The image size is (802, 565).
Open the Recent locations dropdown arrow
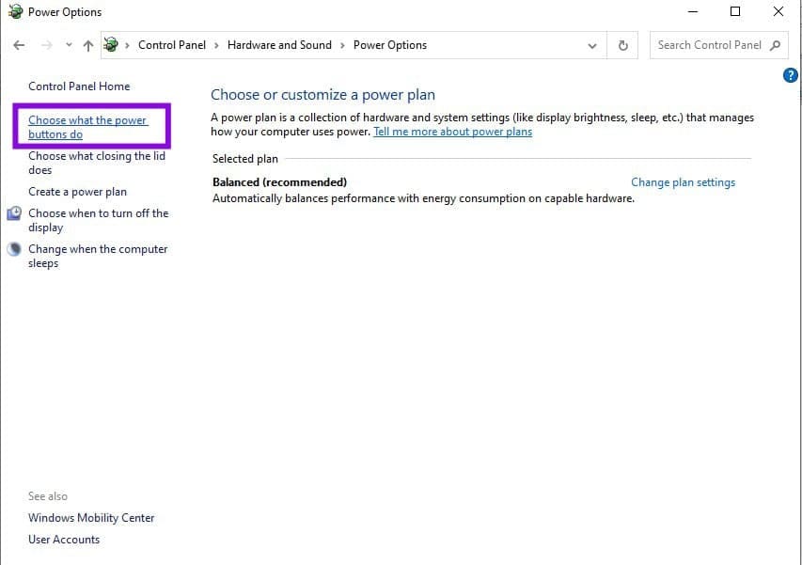[69, 45]
